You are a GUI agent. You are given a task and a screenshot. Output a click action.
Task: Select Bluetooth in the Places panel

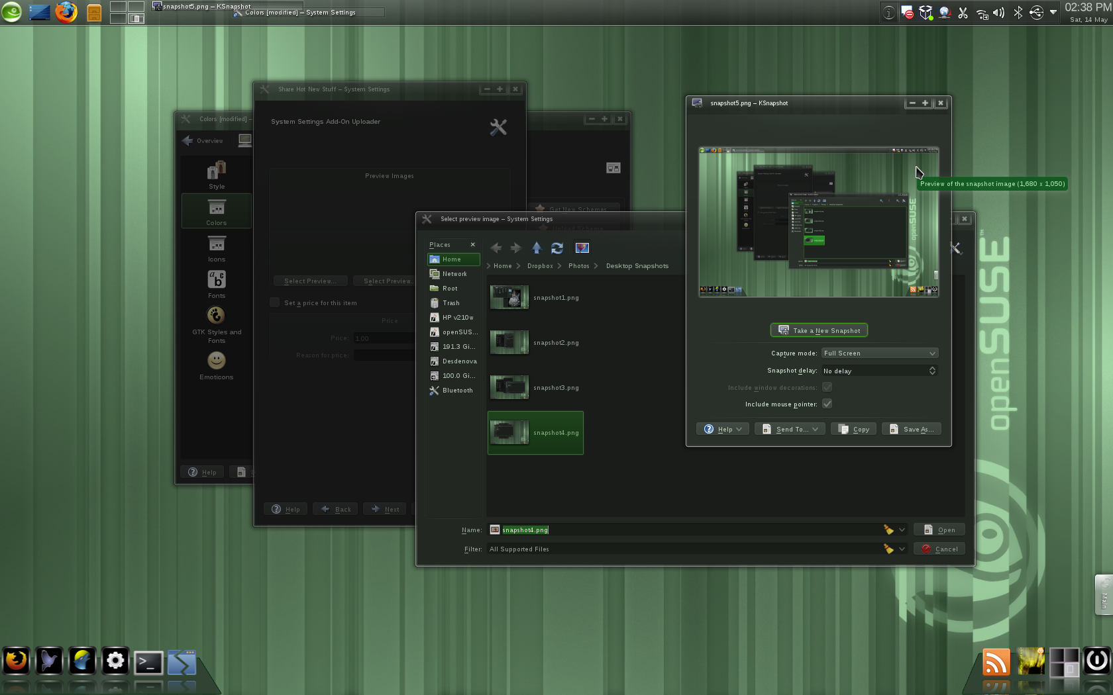454,391
